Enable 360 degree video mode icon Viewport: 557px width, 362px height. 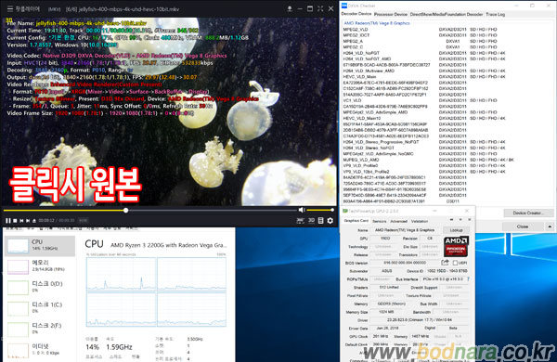[301, 221]
